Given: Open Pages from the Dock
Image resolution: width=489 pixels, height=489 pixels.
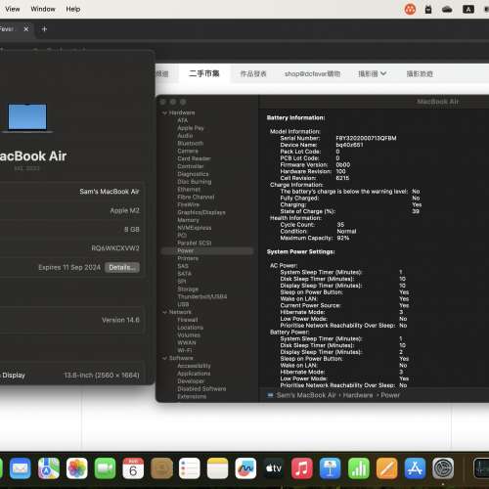Looking at the screenshot, I should click(387, 468).
